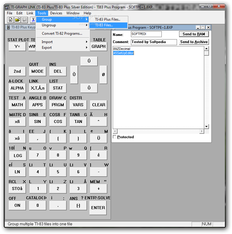
Task: Click the negative (-) keypad button
Action: point(78,206)
